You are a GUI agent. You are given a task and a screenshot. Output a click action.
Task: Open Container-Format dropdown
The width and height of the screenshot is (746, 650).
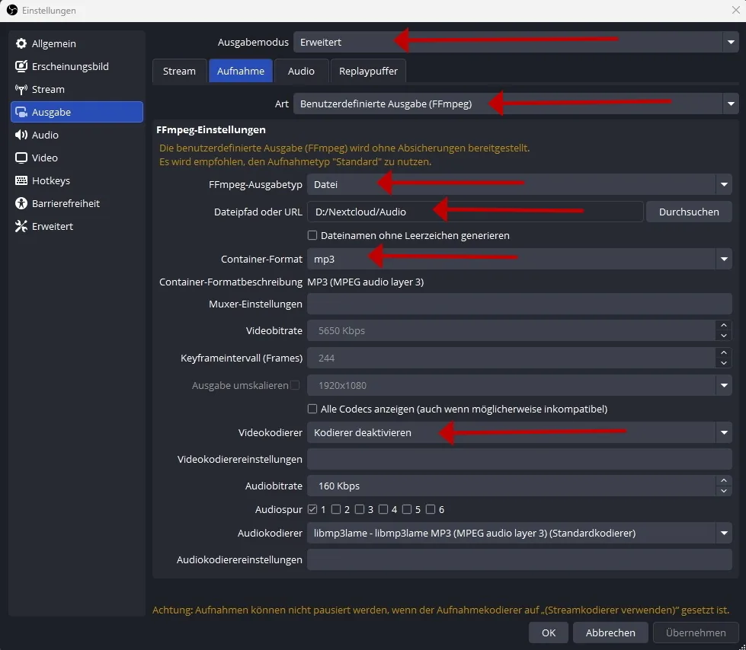pyautogui.click(x=519, y=259)
